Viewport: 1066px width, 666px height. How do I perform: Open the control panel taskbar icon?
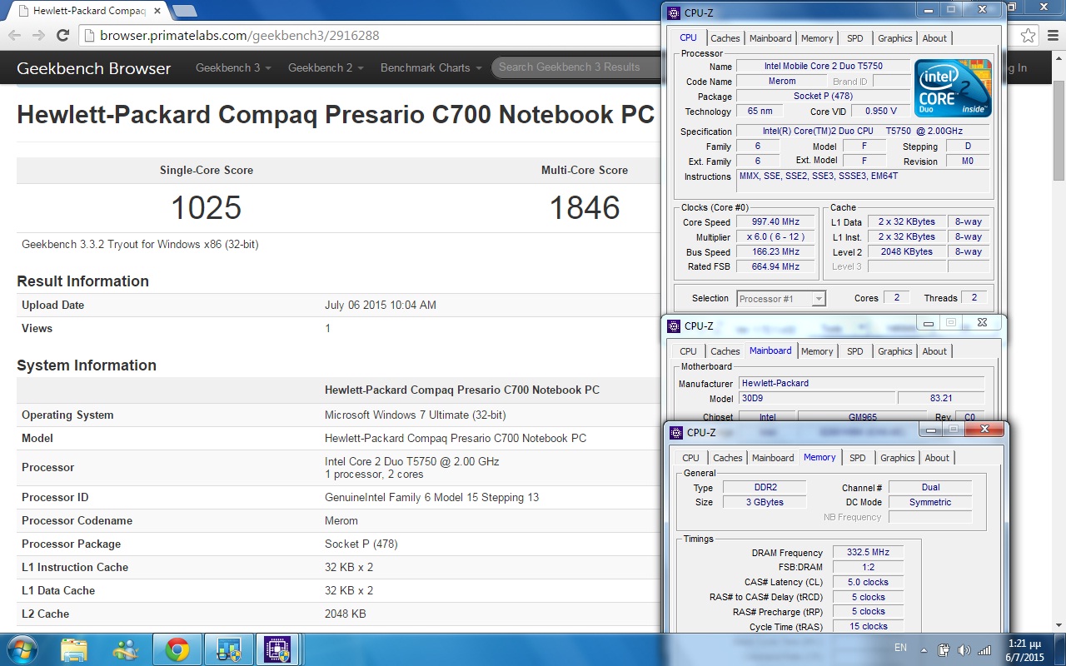[x=227, y=649]
